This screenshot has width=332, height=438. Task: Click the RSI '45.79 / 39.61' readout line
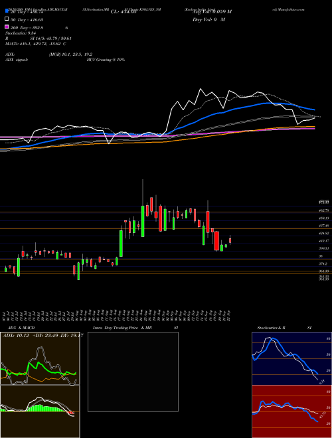pyautogui.click(x=51, y=38)
